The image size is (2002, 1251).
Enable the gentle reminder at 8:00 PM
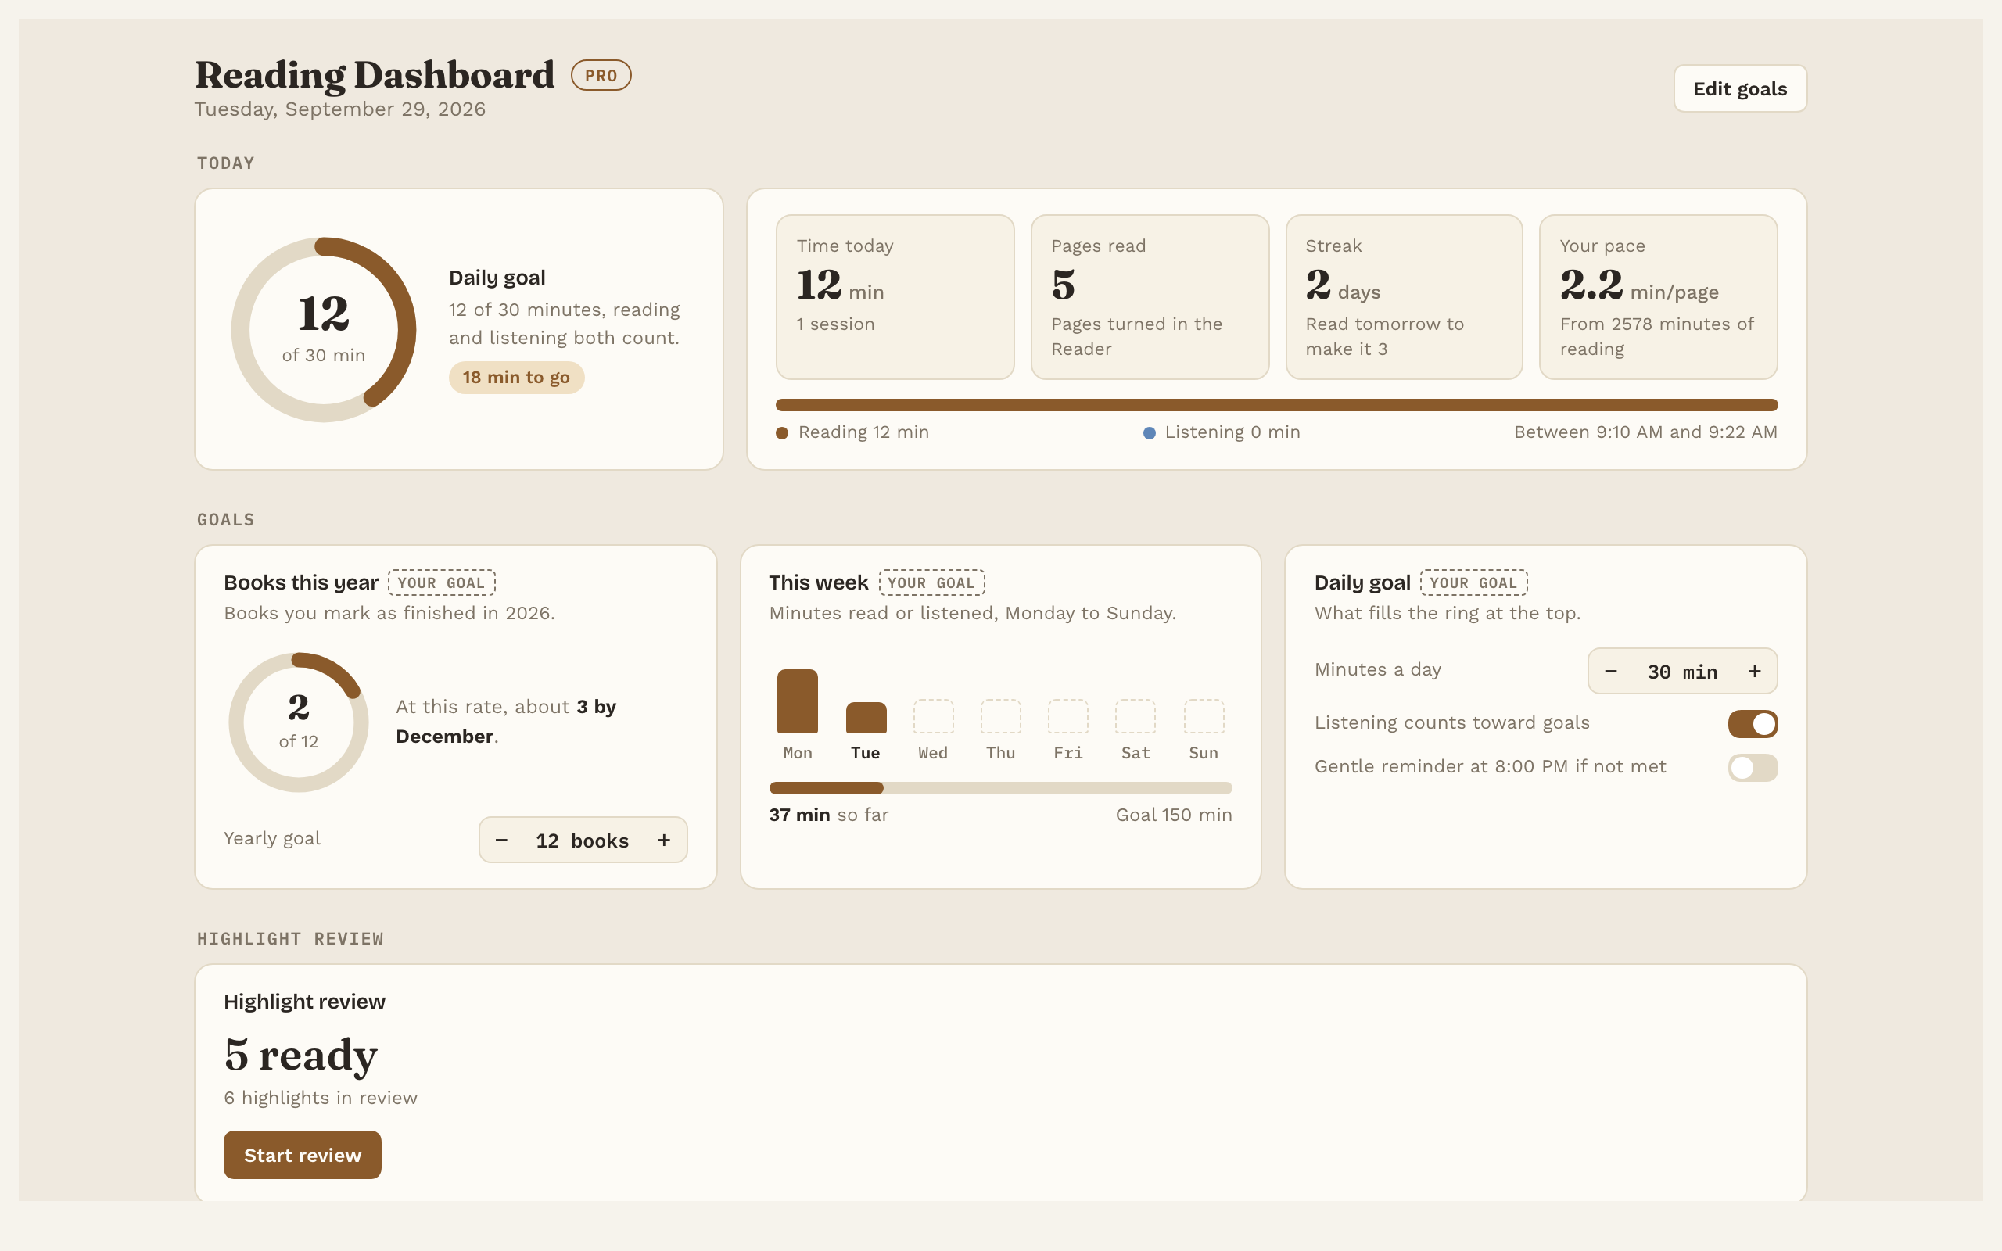coord(1753,767)
